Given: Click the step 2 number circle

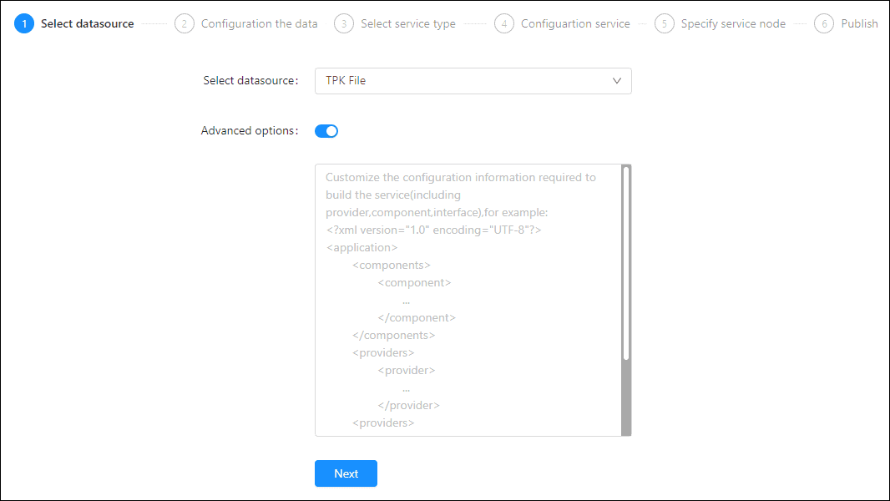Looking at the screenshot, I should 185,23.
